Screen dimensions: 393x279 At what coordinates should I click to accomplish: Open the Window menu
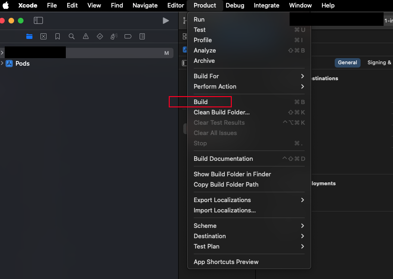300,5
